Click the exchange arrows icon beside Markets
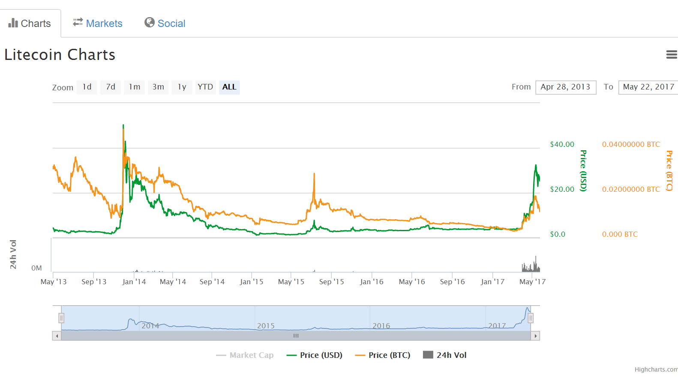Viewport: 678px width, 381px height. [78, 22]
